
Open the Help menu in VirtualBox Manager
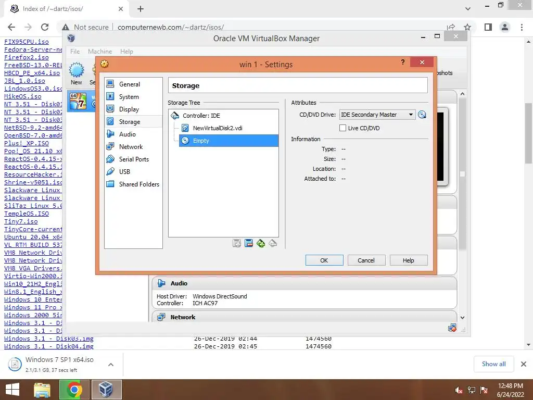(x=126, y=52)
